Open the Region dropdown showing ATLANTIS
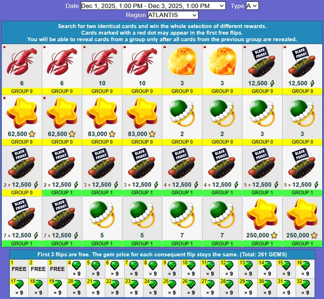 [173, 15]
